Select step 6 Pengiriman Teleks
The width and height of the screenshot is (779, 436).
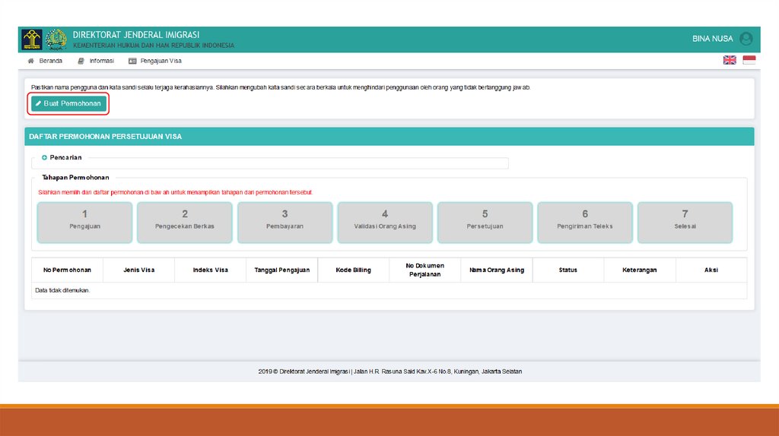click(x=585, y=223)
